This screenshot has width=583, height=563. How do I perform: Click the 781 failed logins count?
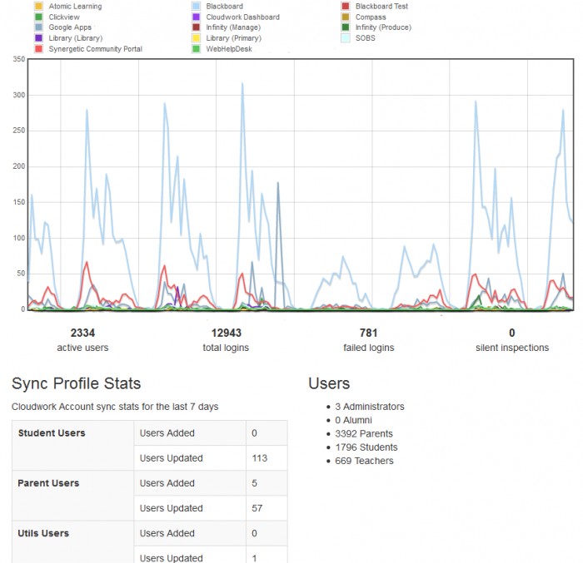tap(368, 333)
